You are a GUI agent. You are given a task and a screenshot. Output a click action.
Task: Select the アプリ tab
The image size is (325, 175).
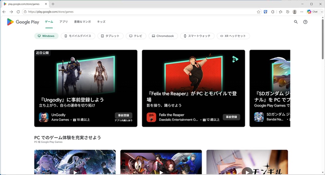(64, 22)
